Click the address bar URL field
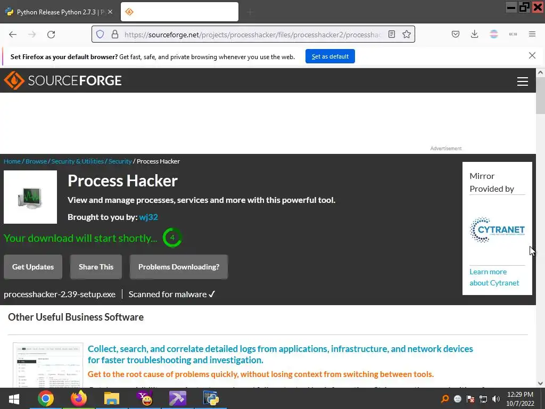Screen dimensions: 545x409 [253, 35]
